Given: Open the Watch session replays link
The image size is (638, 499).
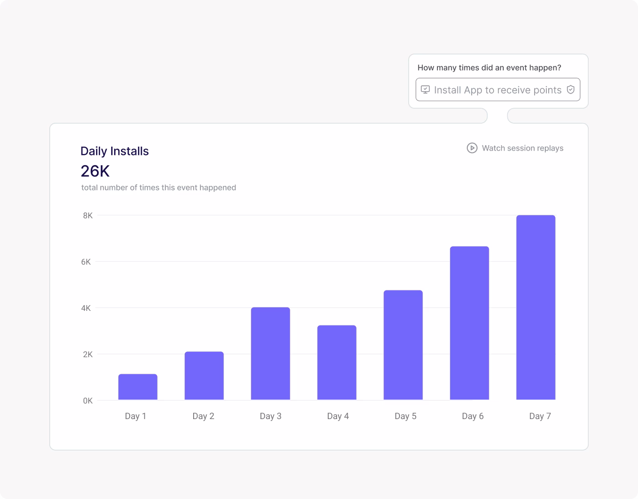Looking at the screenshot, I should tap(522, 148).
